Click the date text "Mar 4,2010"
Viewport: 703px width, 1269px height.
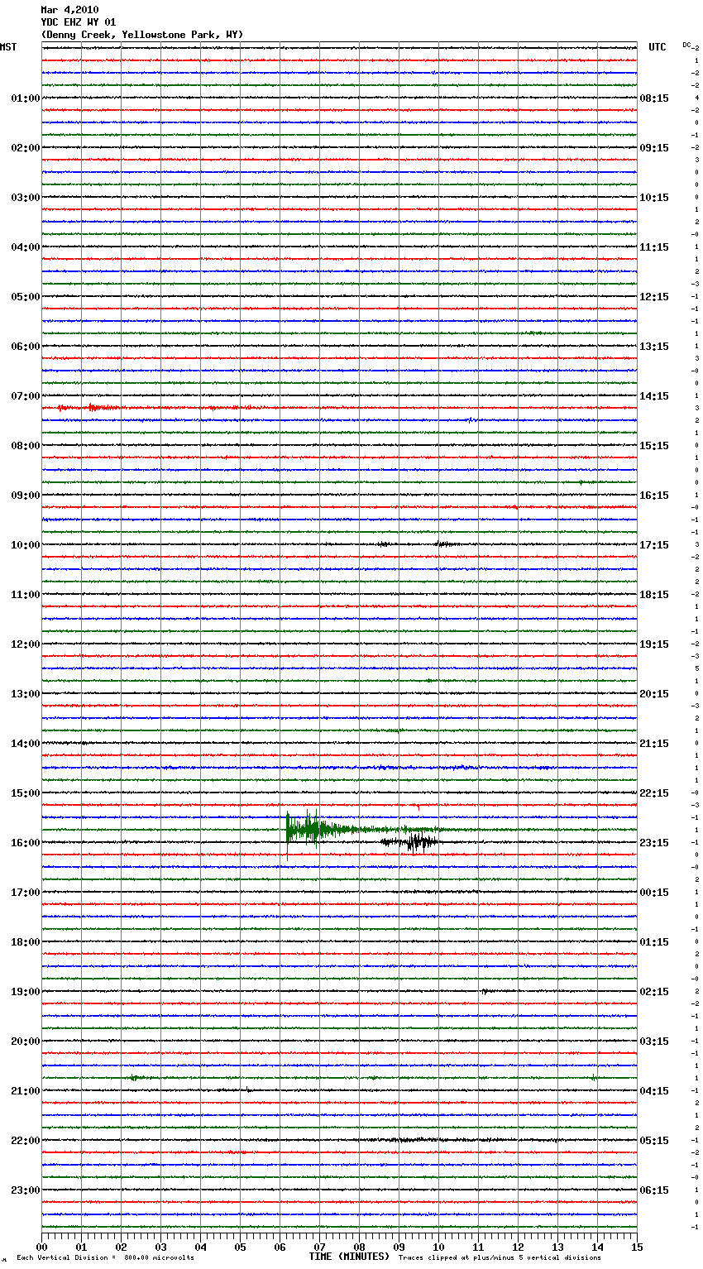(69, 10)
